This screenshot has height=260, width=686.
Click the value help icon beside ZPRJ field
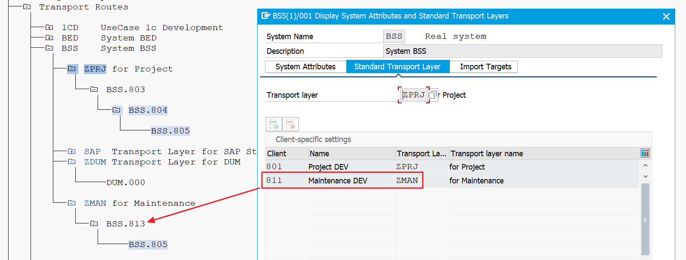[433, 95]
